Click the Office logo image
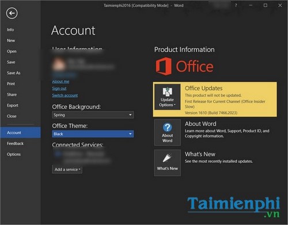The image size is (288, 225). tap(184, 66)
